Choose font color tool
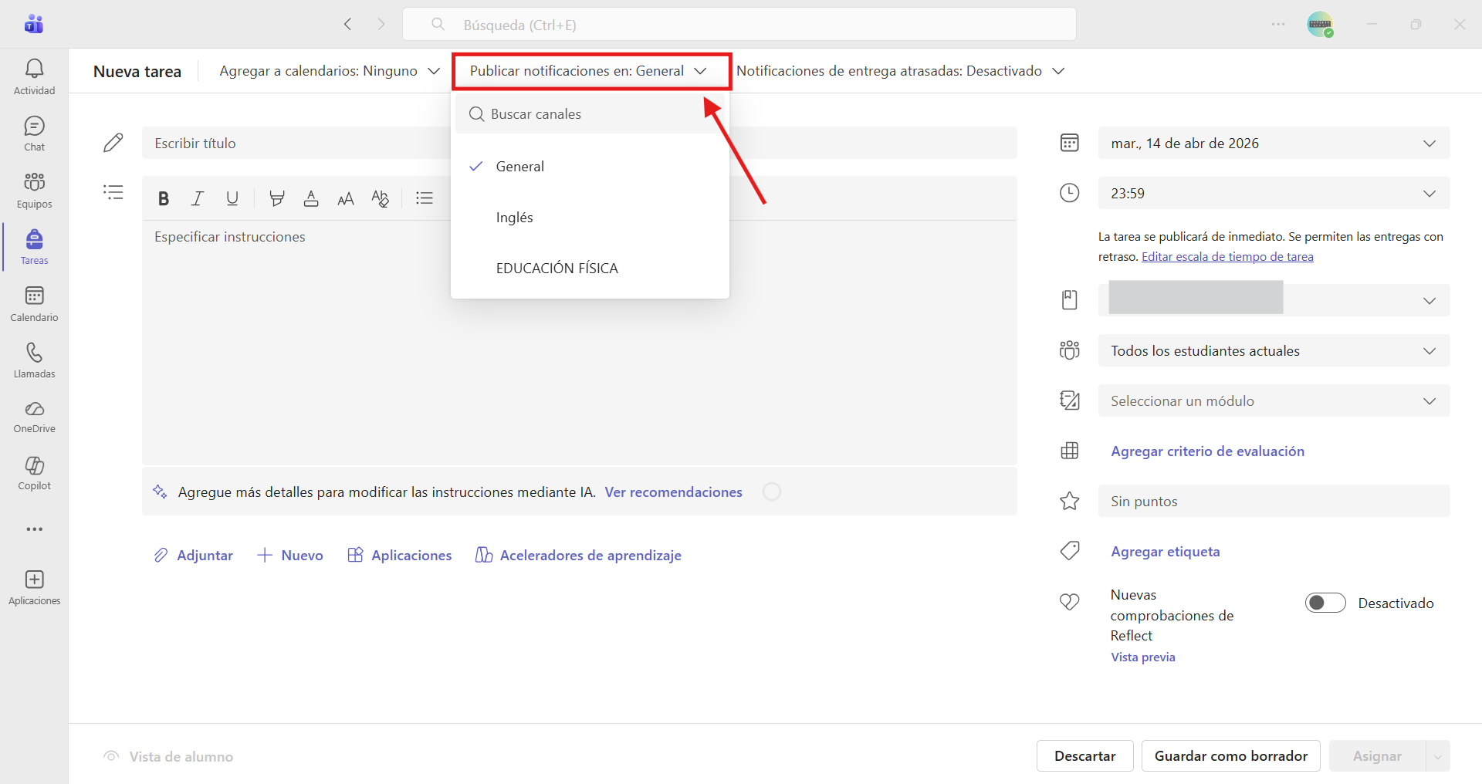This screenshot has width=1482, height=784. tap(311, 198)
